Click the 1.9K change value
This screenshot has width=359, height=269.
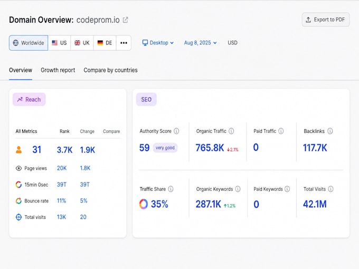[88, 150]
